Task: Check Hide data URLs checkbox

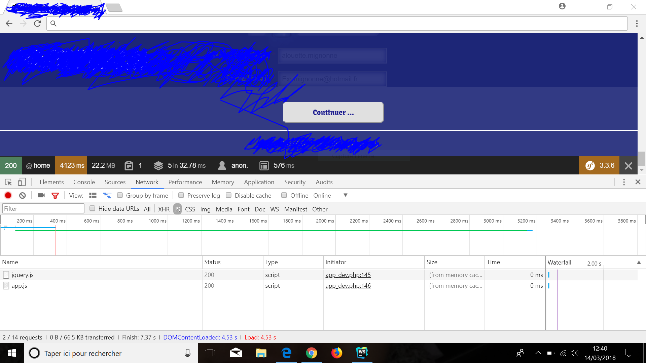Action: click(x=92, y=208)
